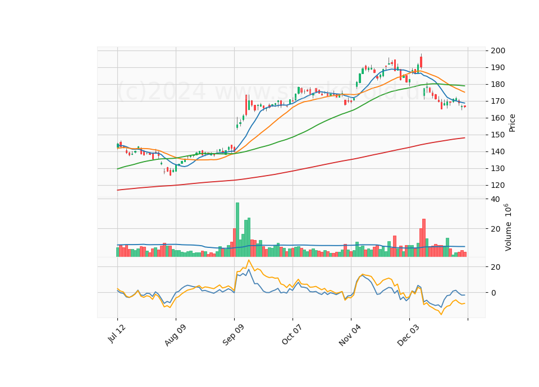Click the 130 price axis tick label
The image size is (539, 387).
(498, 169)
